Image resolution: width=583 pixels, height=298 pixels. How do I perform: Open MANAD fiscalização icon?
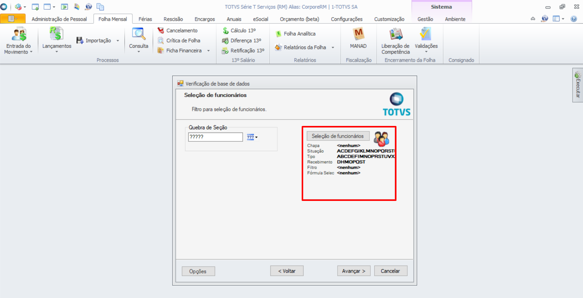[358, 34]
